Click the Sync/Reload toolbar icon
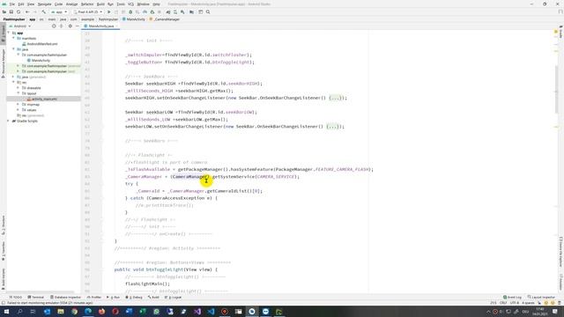Viewport: 564px width, 317px height. [x=19, y=11]
